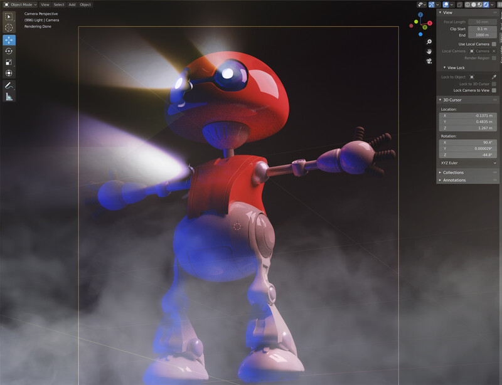Open the Object menu

coord(85,5)
